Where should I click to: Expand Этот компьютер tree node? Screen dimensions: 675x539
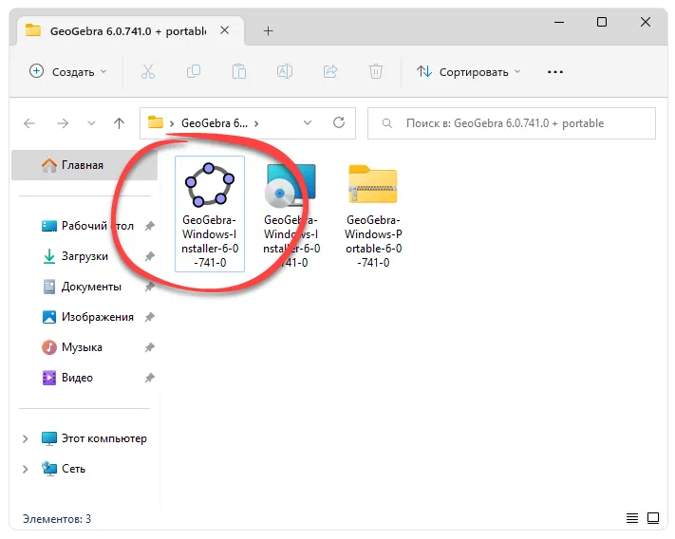point(25,438)
